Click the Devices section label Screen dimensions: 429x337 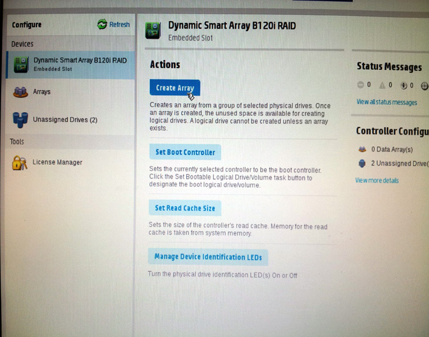click(x=22, y=43)
